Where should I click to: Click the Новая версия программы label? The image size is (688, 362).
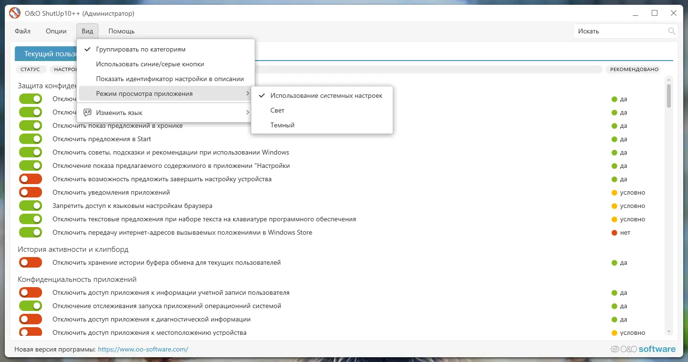(x=55, y=350)
